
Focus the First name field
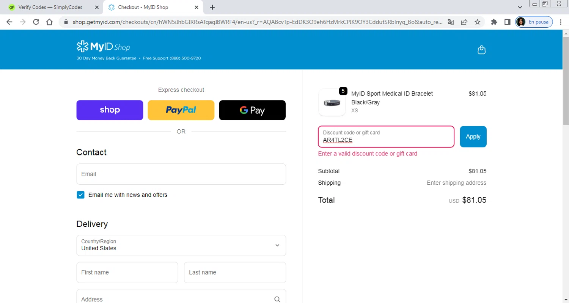(x=127, y=272)
